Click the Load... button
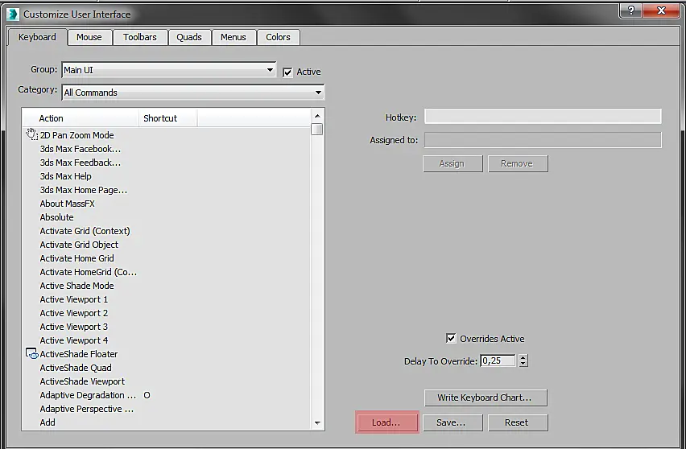The height and width of the screenshot is (449, 686). point(386,422)
